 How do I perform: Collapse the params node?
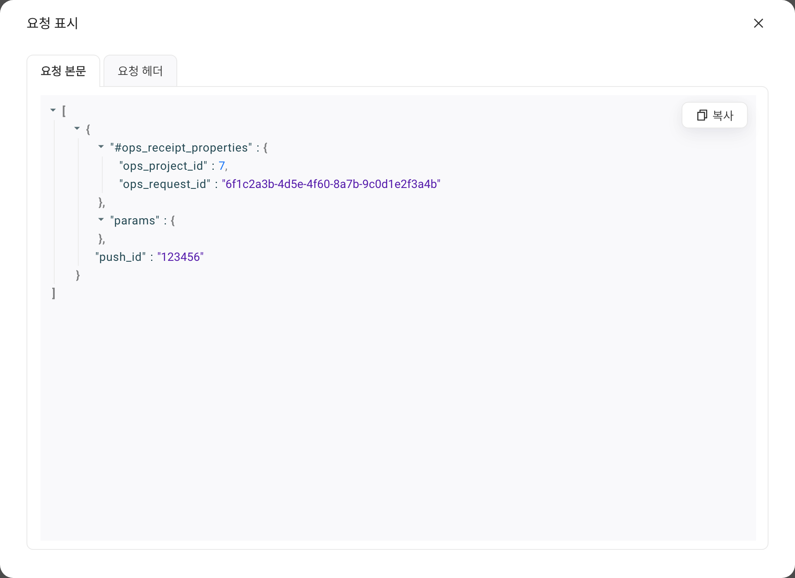click(101, 219)
